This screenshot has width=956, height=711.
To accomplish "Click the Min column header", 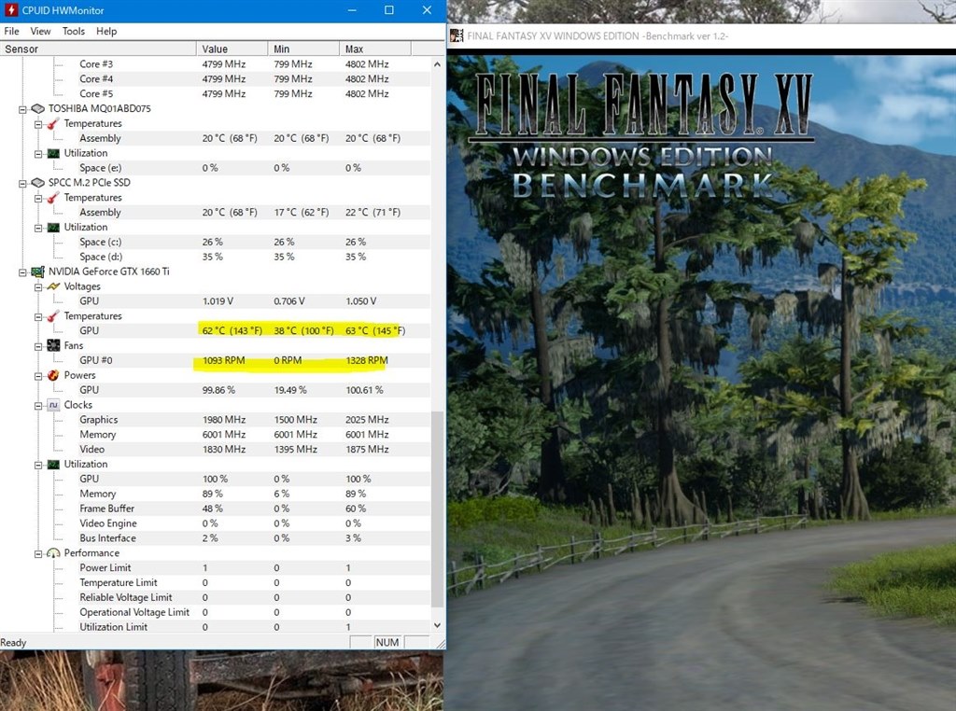I will [303, 49].
